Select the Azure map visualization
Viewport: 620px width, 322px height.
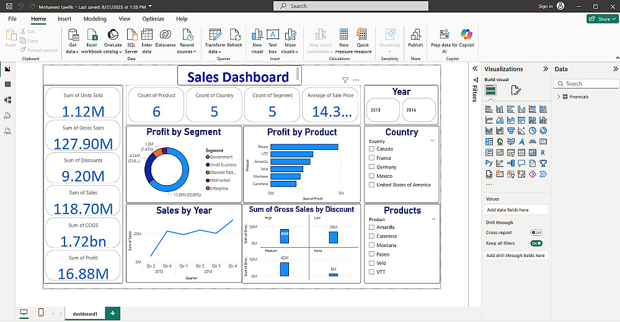[521, 141]
